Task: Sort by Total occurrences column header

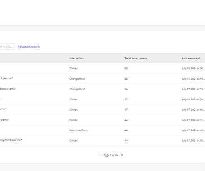Action: point(136,58)
